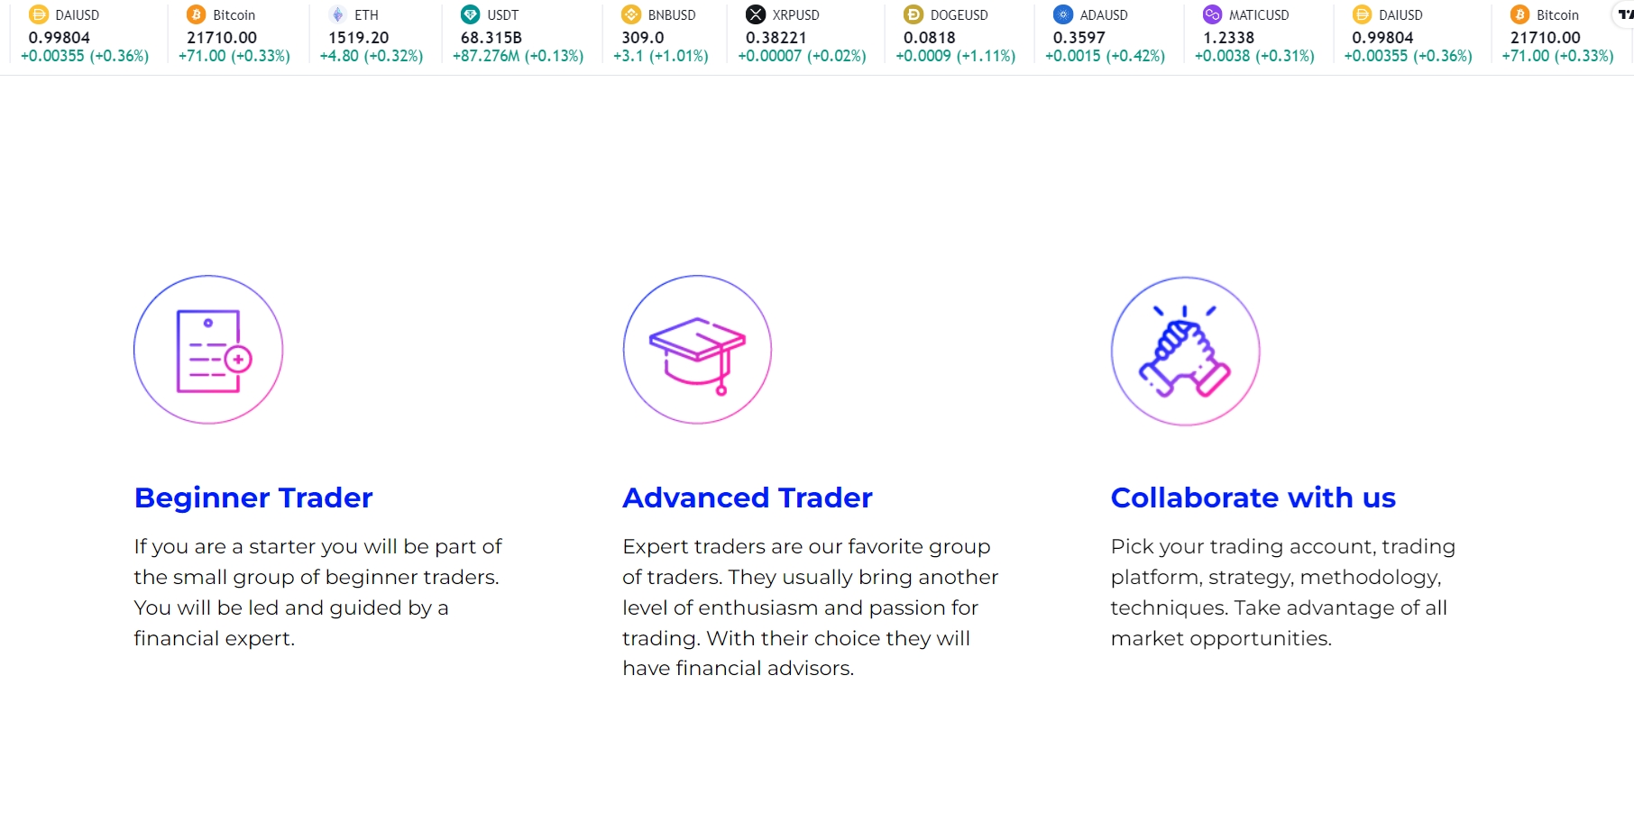Open the Advanced Trader heading
Viewport: 1634px width, 831px height.
748,498
